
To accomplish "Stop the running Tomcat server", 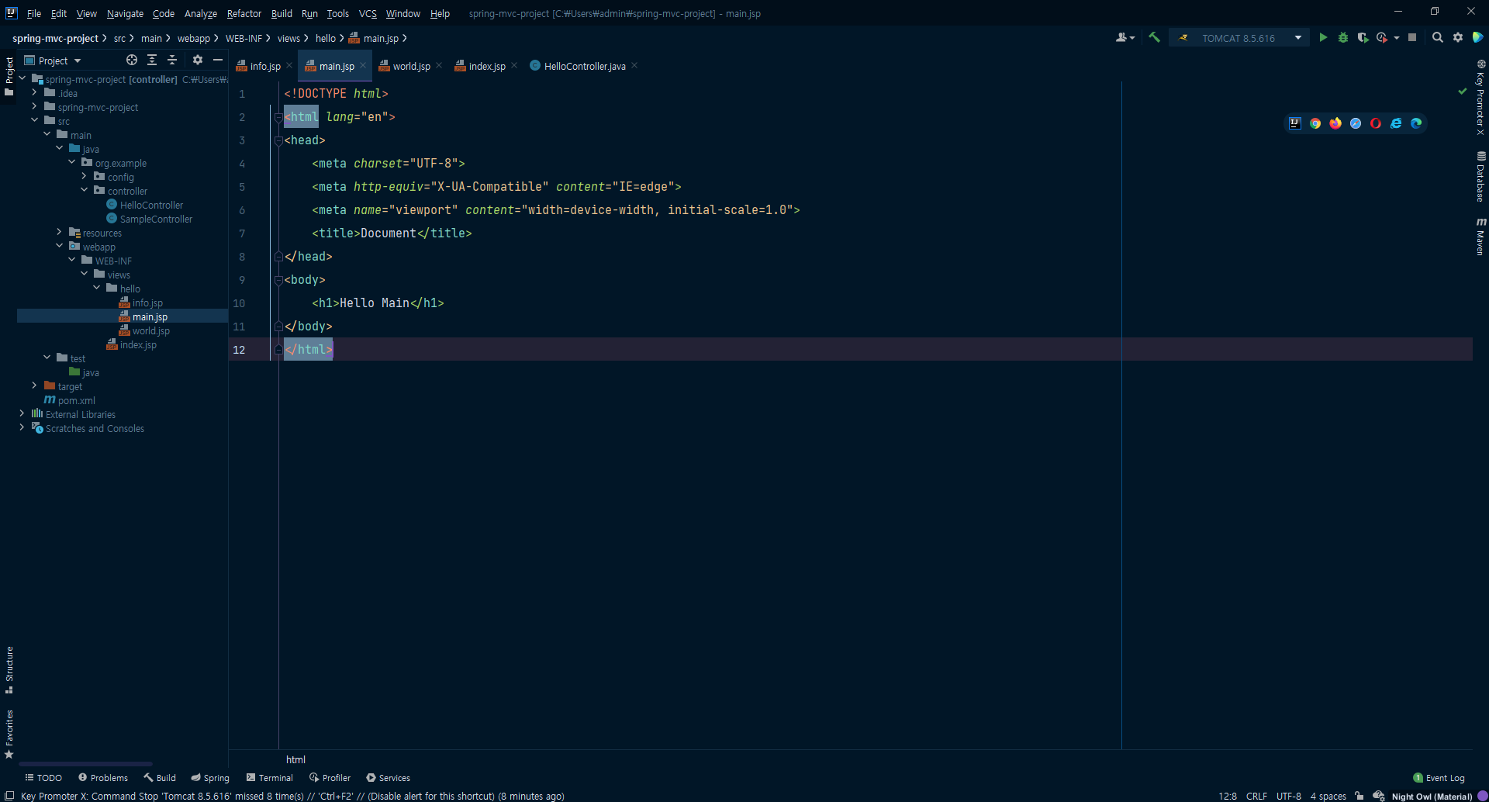I will 1413,37.
